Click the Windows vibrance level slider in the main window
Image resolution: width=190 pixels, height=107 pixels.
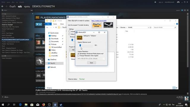coord(72,40)
